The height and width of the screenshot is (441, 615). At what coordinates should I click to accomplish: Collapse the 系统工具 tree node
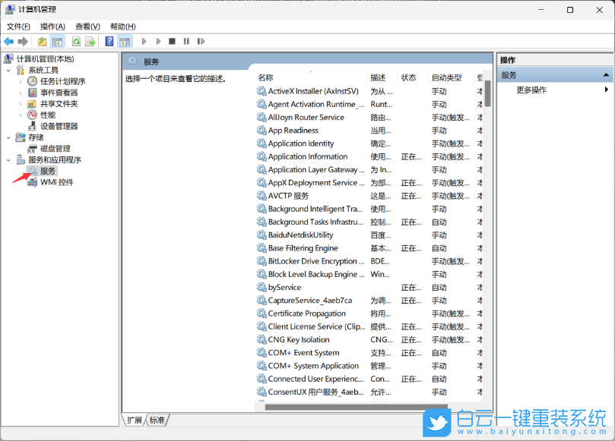(8, 68)
